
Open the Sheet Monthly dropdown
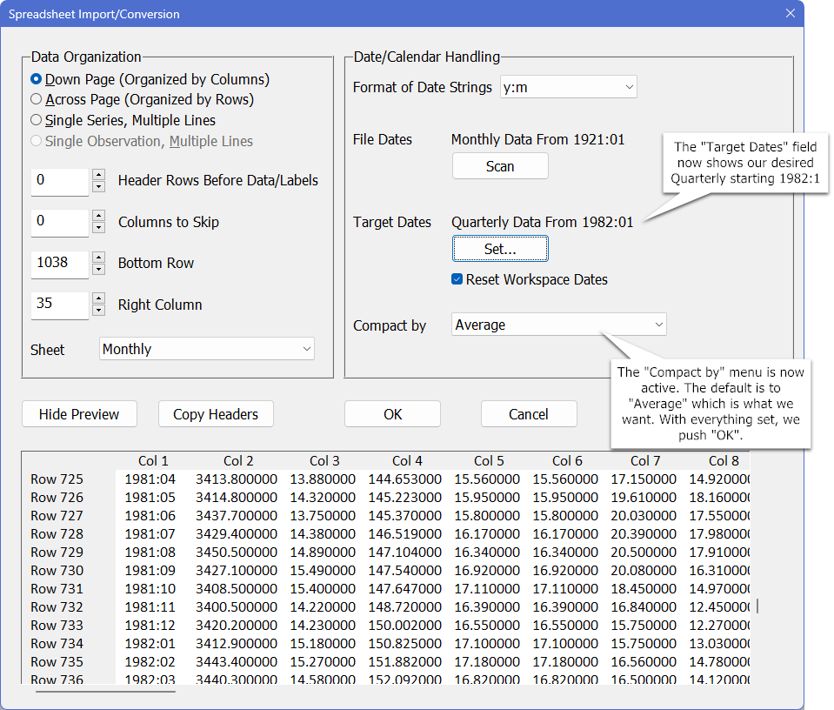click(x=207, y=349)
